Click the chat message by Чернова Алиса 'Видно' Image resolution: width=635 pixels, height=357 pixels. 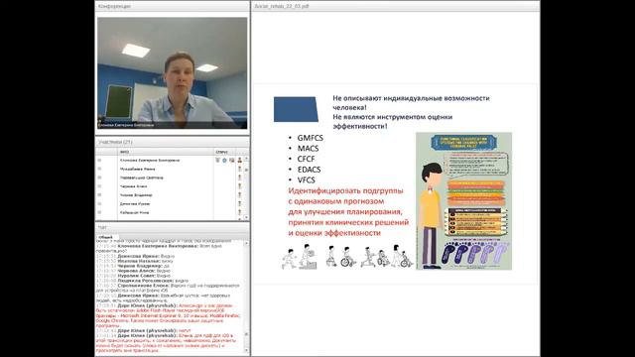click(x=133, y=271)
